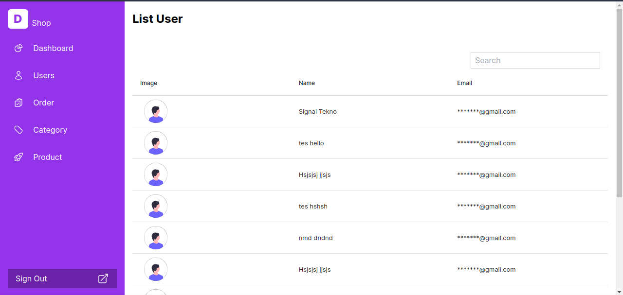623x295 pixels.
Task: Click the avatar for tes hello
Action: coord(156,143)
